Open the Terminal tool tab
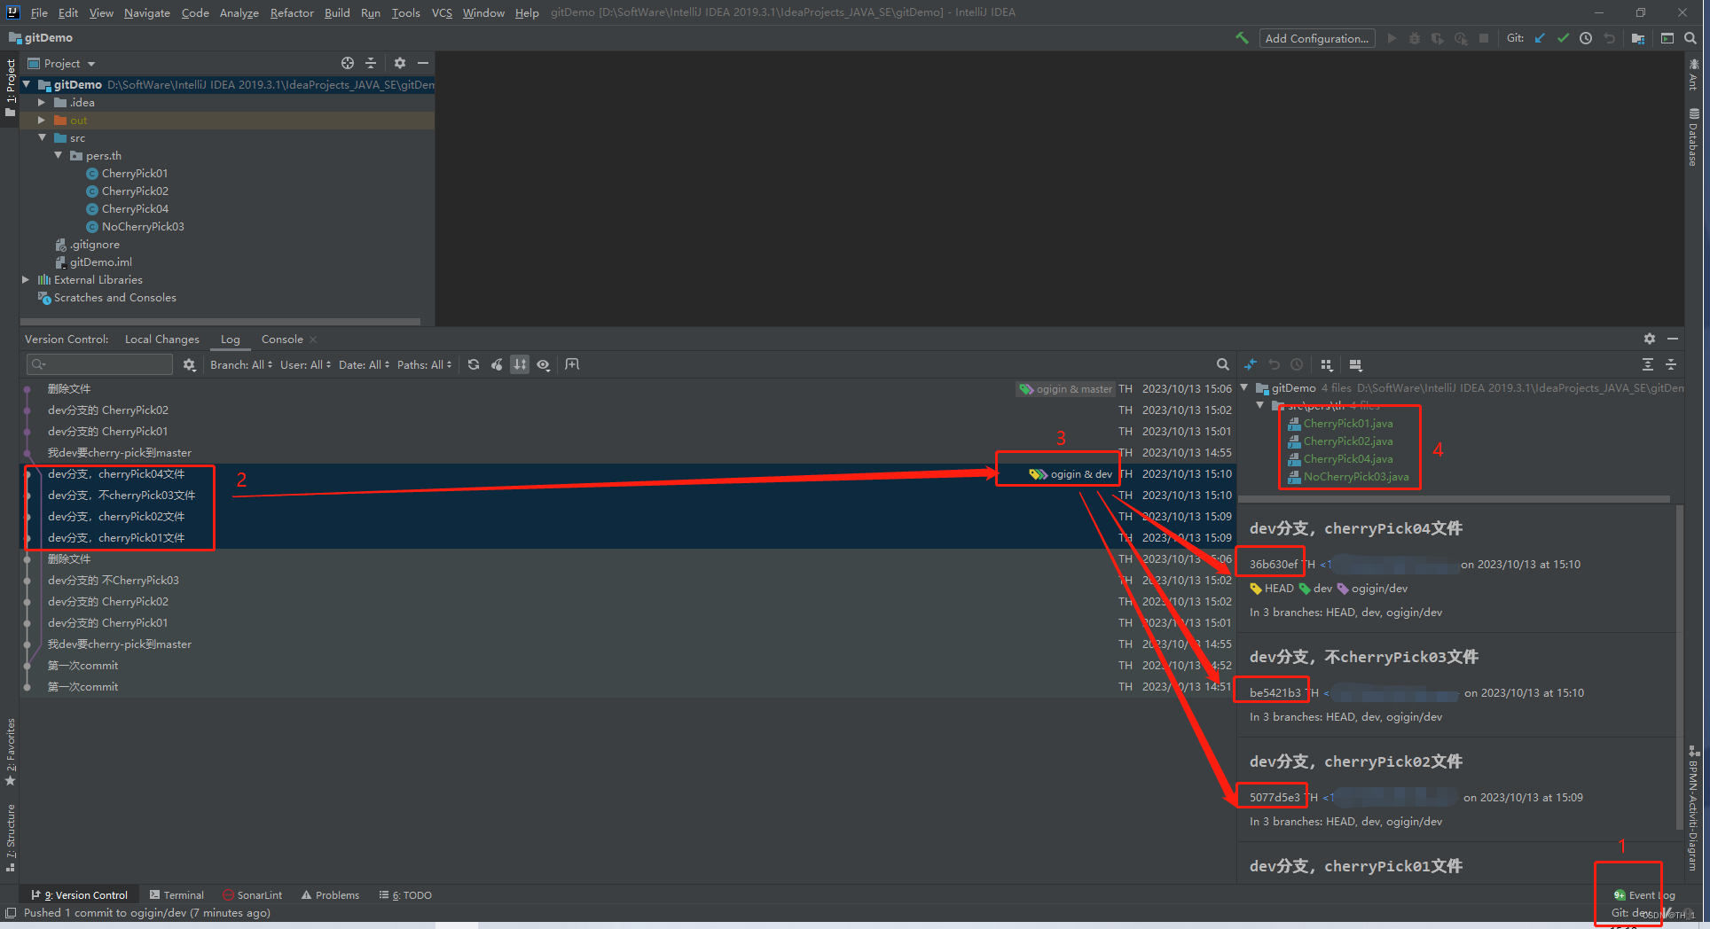The height and width of the screenshot is (929, 1710). click(176, 895)
